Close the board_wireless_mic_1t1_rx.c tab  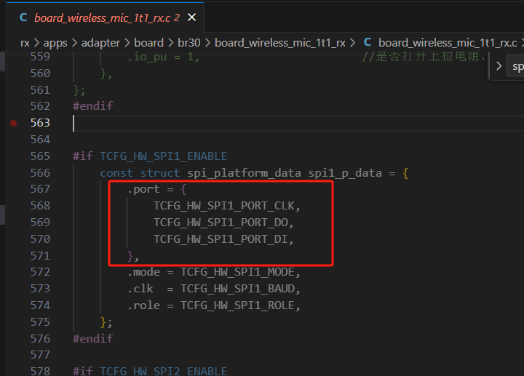(192, 17)
